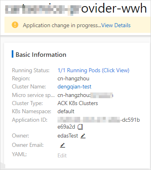Click the Owner Email label
Image resolution: width=151 pixels, height=170 pixels.
28,145
